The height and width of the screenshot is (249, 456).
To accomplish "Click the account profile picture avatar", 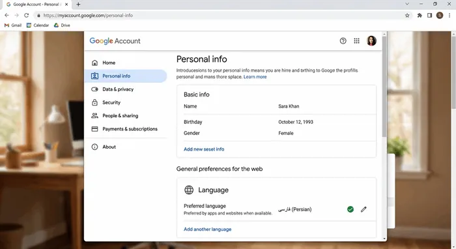I will tap(371, 40).
